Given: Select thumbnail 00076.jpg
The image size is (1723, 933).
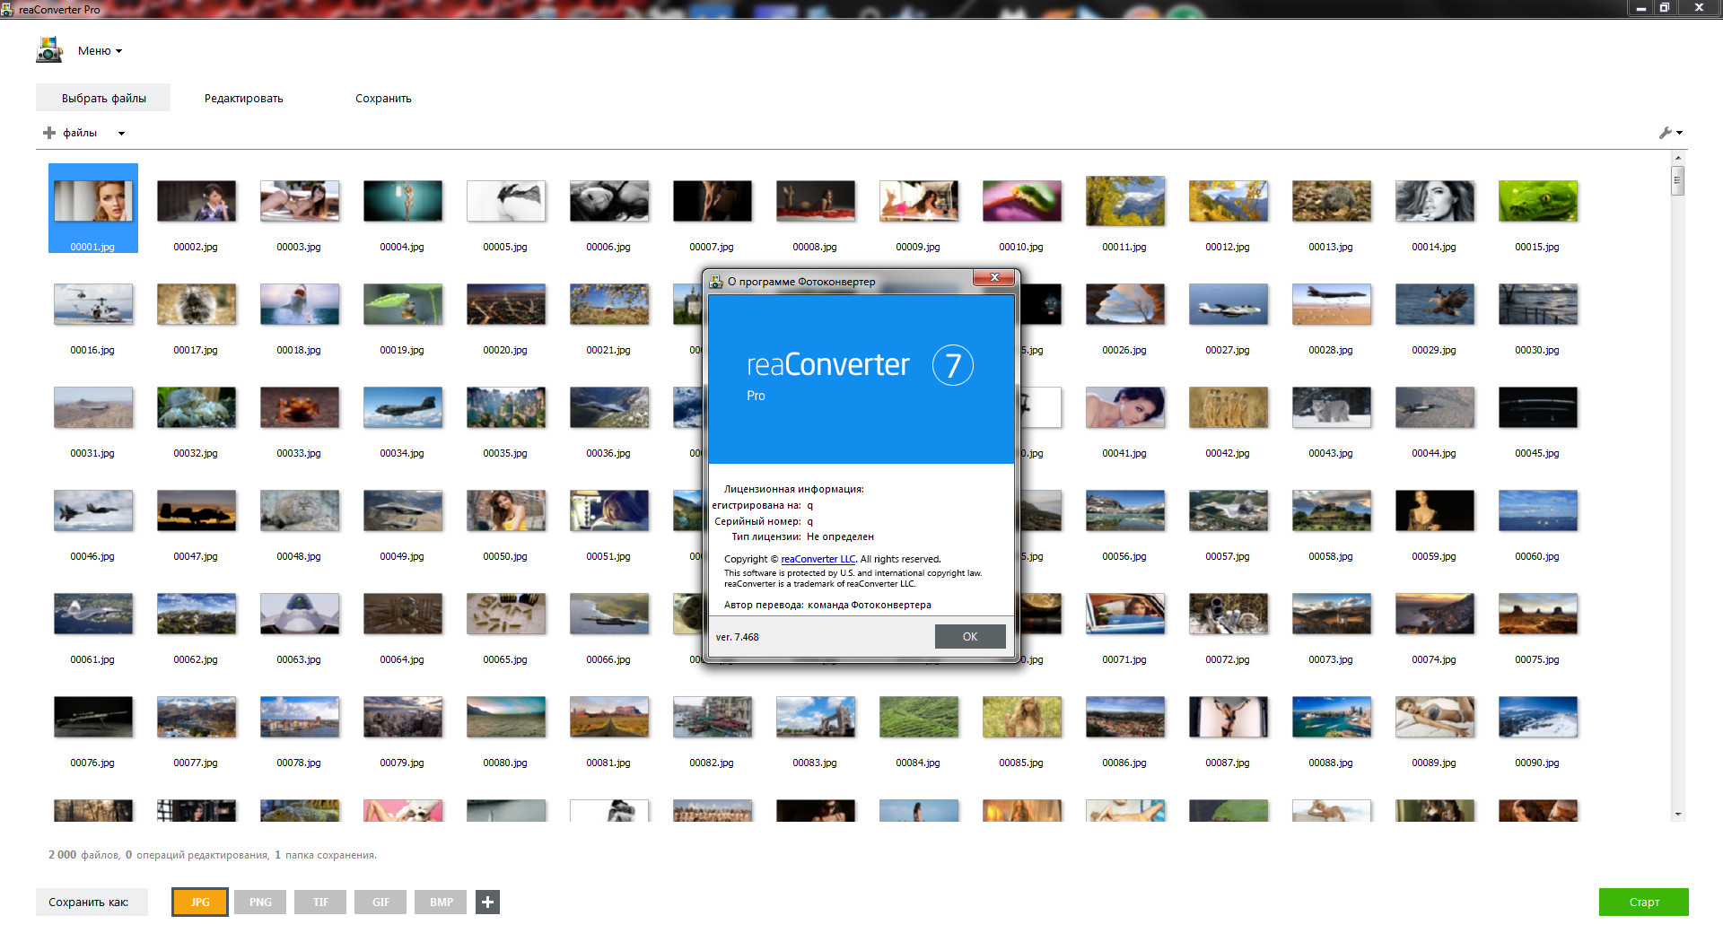Looking at the screenshot, I should [93, 717].
